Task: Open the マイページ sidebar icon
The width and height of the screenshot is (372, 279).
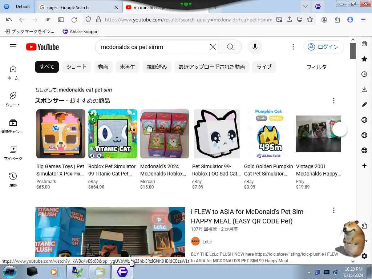Action: pyautogui.click(x=13, y=153)
